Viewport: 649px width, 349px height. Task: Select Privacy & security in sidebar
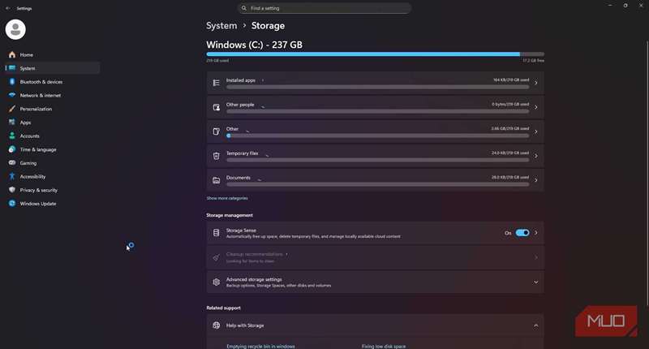pos(38,190)
